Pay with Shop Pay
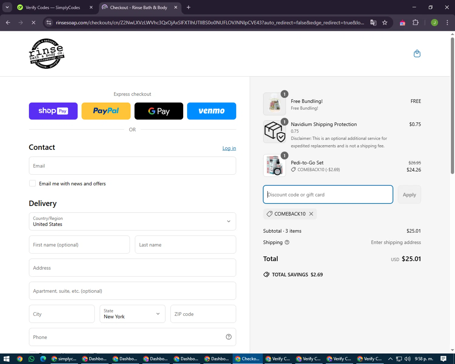455x364 pixels. [x=53, y=111]
